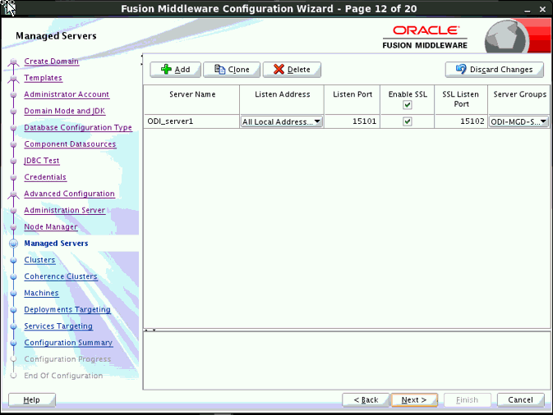Open JDBC Test step
The height and width of the screenshot is (415, 553).
point(42,161)
